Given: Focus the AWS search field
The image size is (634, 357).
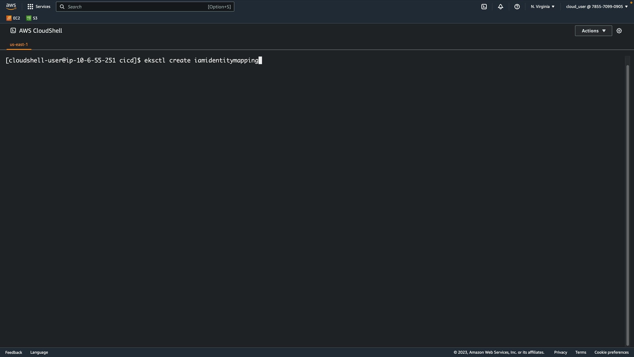Looking at the screenshot, I should [145, 7].
